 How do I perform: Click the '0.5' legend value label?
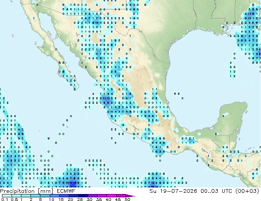pyautogui.click(x=14, y=199)
